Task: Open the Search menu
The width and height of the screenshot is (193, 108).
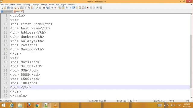Action: (x=13, y=4)
